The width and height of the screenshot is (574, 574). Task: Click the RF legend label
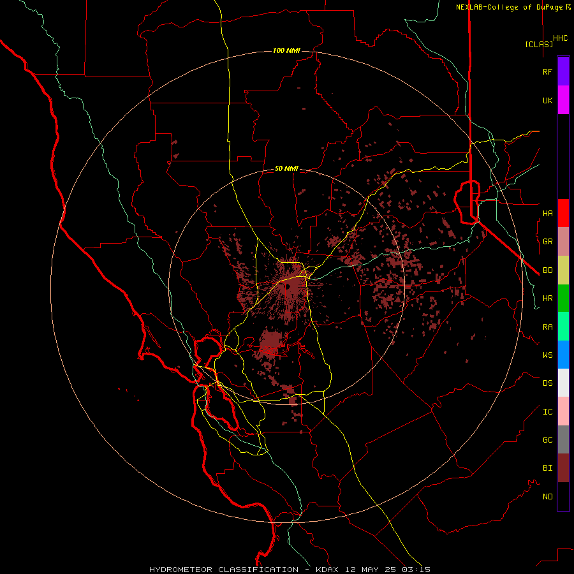pos(547,71)
